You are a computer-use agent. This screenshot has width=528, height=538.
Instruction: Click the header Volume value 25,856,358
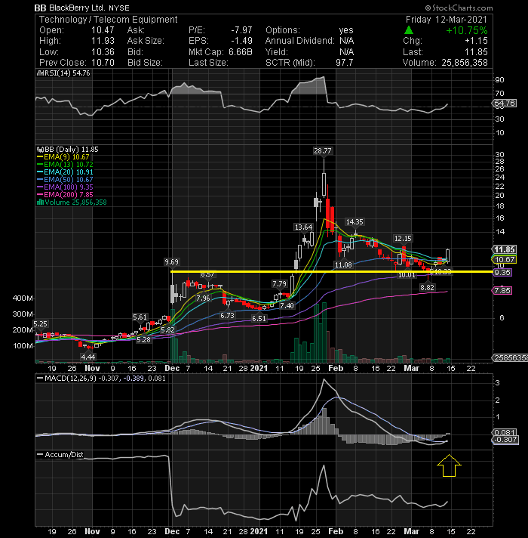[x=465, y=63]
